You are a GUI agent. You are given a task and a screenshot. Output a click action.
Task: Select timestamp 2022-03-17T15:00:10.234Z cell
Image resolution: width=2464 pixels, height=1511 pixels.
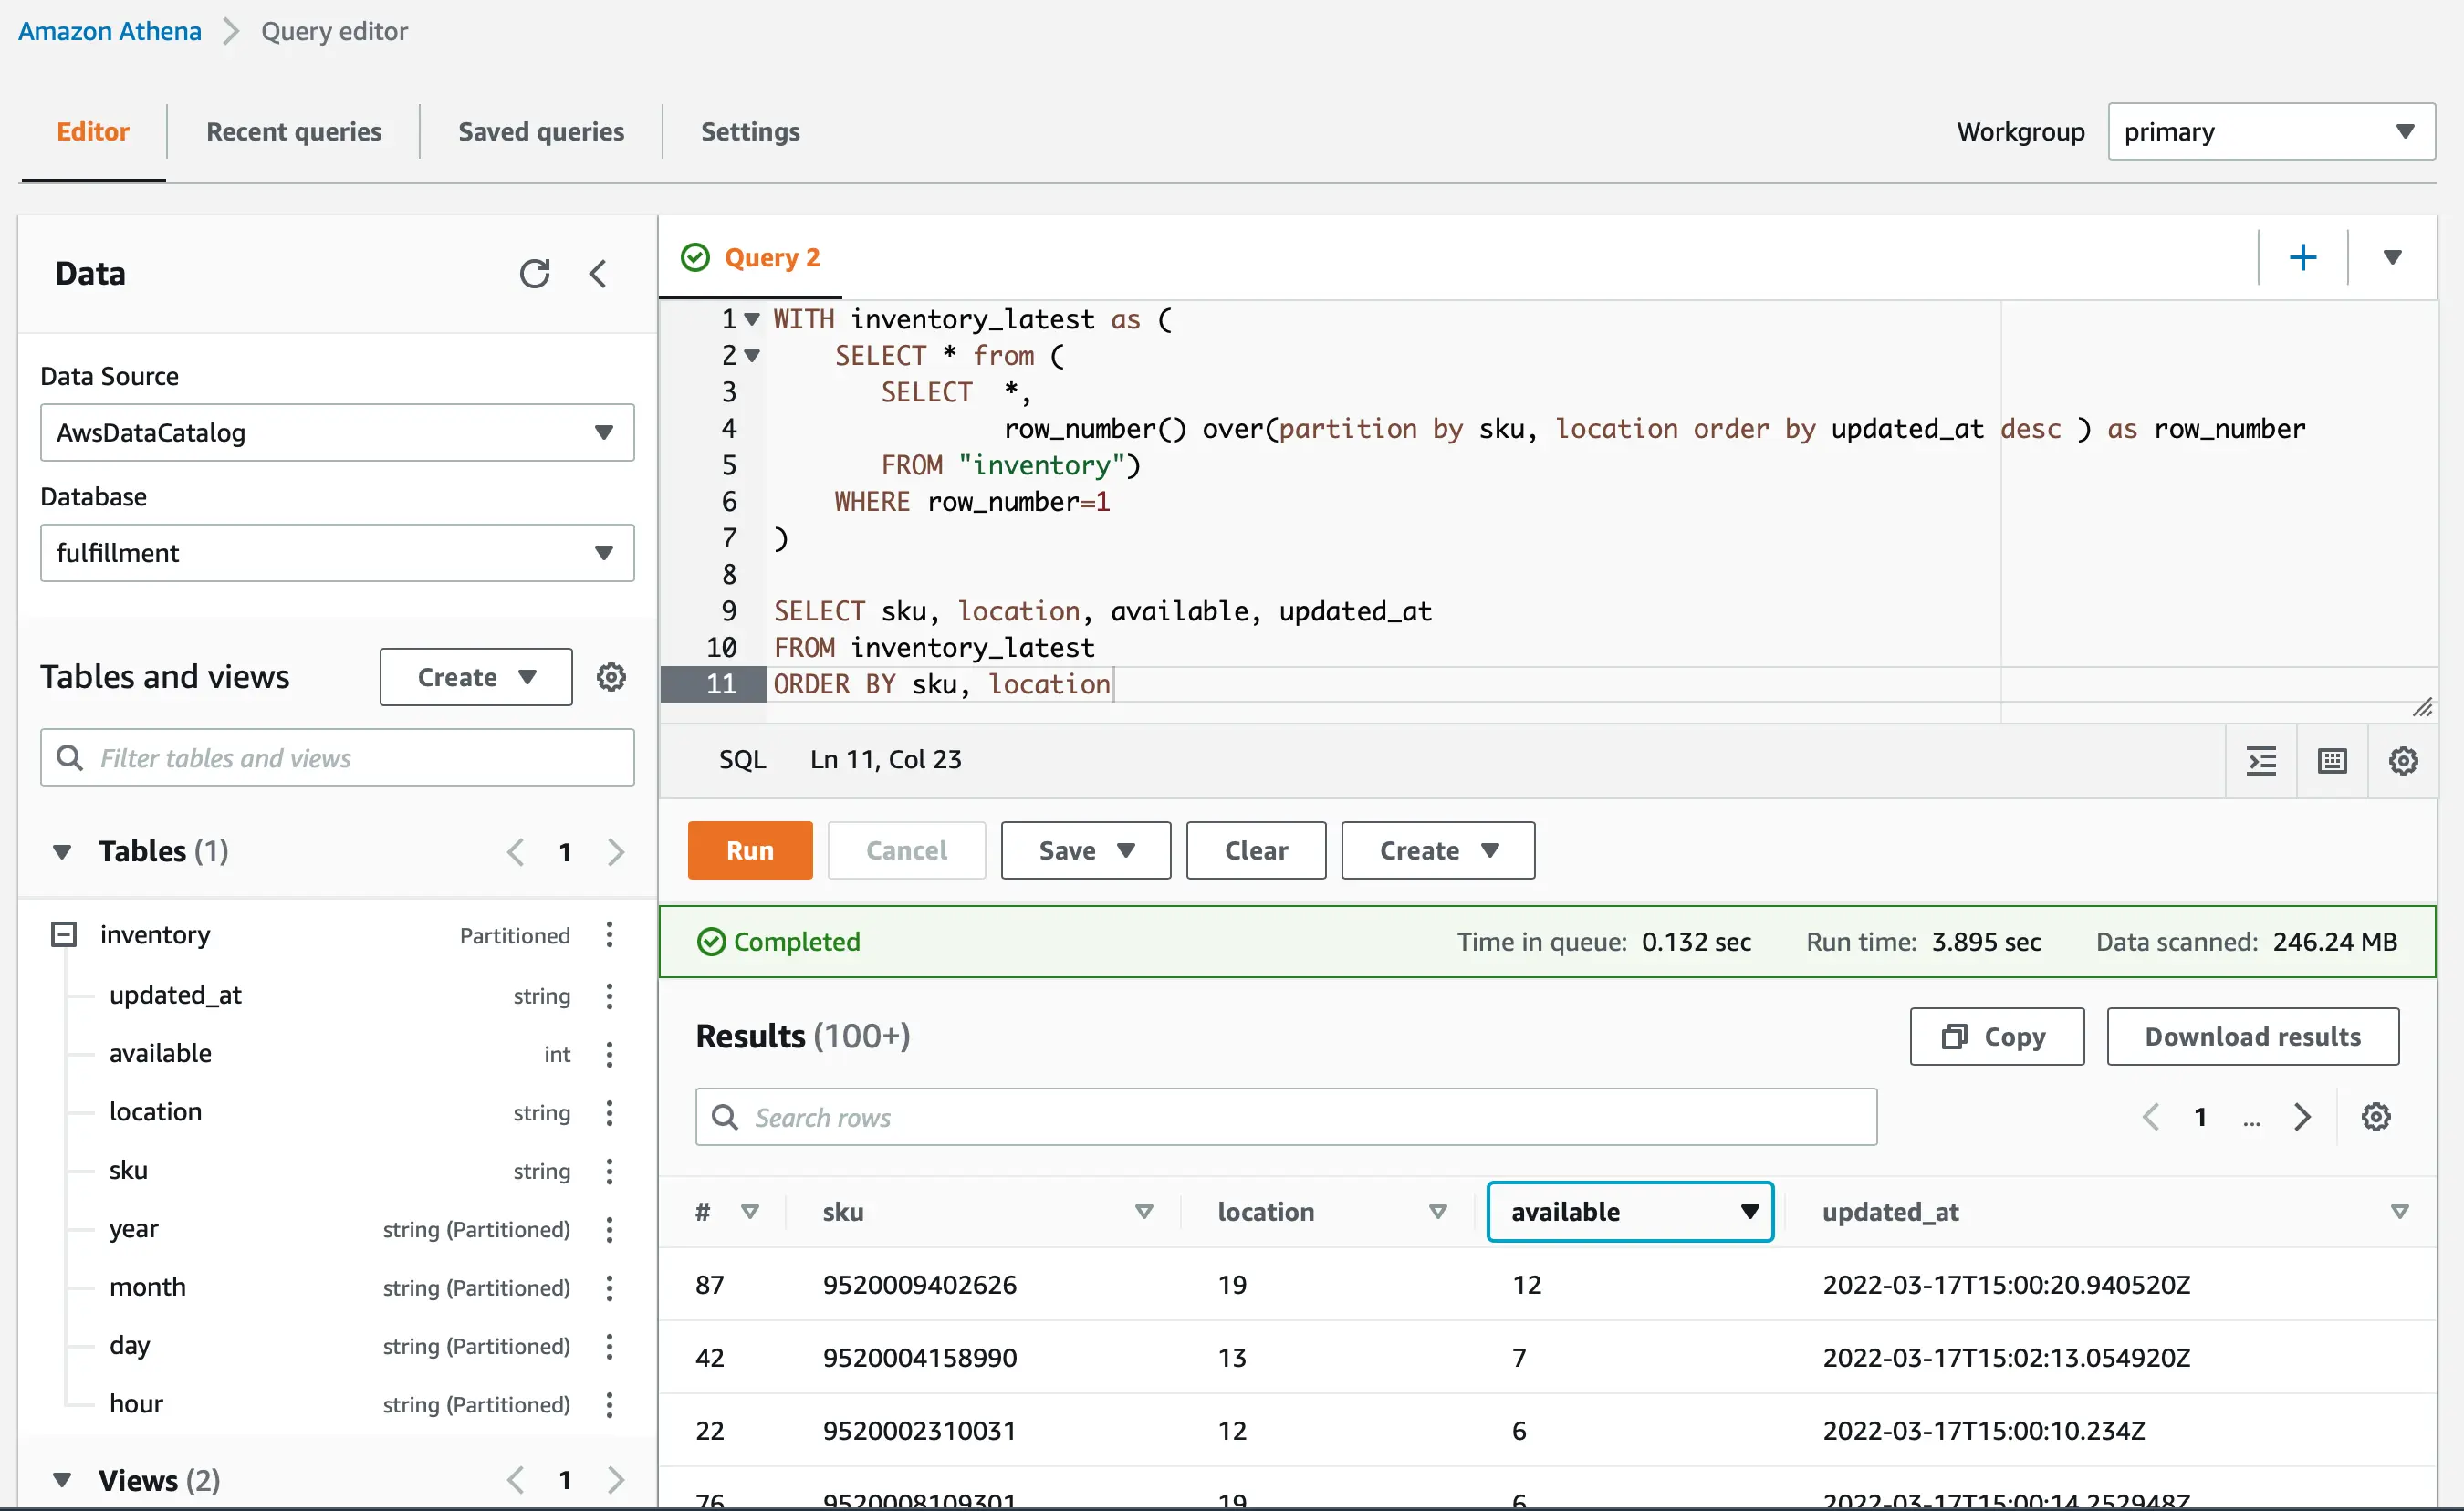click(1984, 1431)
